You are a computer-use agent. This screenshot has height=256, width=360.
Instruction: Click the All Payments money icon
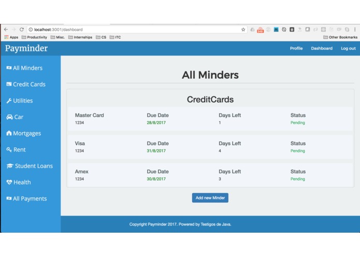click(x=9, y=198)
